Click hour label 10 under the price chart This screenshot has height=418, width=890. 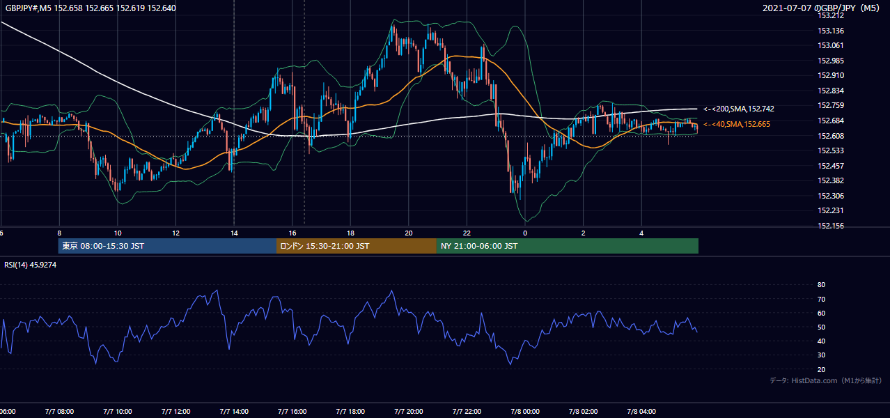pyautogui.click(x=118, y=233)
